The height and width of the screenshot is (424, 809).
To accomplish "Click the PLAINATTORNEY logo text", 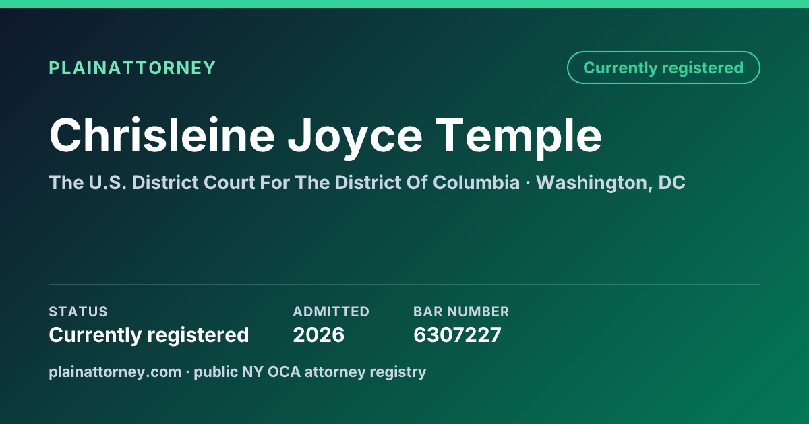I will click(x=132, y=68).
